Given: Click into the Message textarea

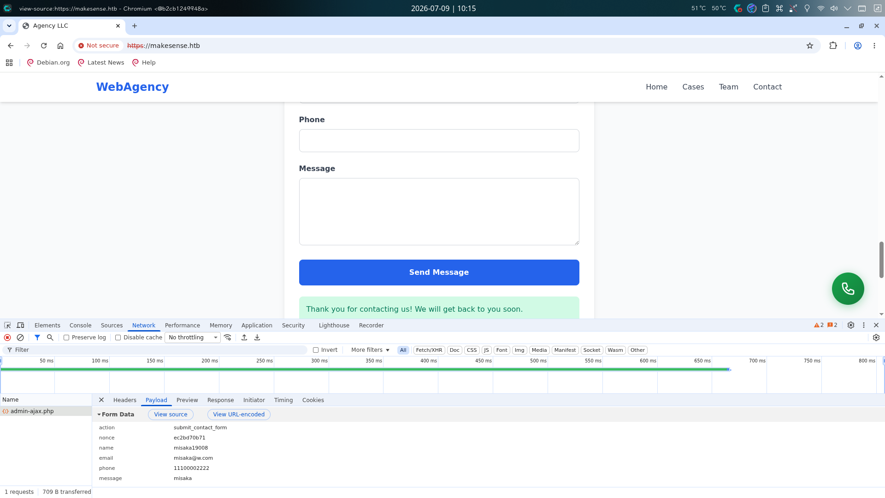Looking at the screenshot, I should [x=439, y=212].
